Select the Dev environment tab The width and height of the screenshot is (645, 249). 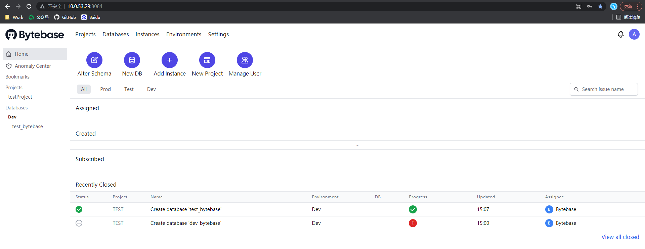coord(152,89)
